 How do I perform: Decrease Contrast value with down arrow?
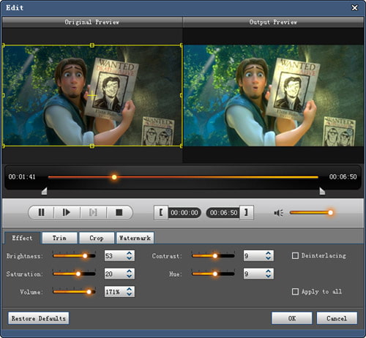point(269,258)
